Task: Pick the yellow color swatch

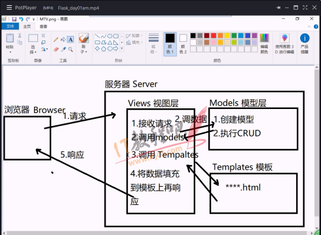Action: [x=227, y=35]
